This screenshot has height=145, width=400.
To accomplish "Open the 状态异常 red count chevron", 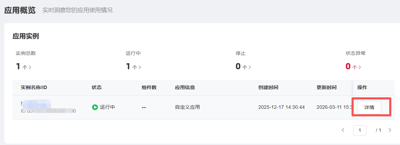I will tap(360, 67).
